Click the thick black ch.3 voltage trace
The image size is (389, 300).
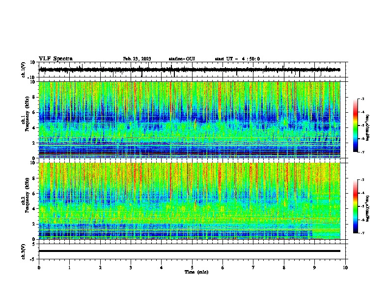tap(190, 251)
